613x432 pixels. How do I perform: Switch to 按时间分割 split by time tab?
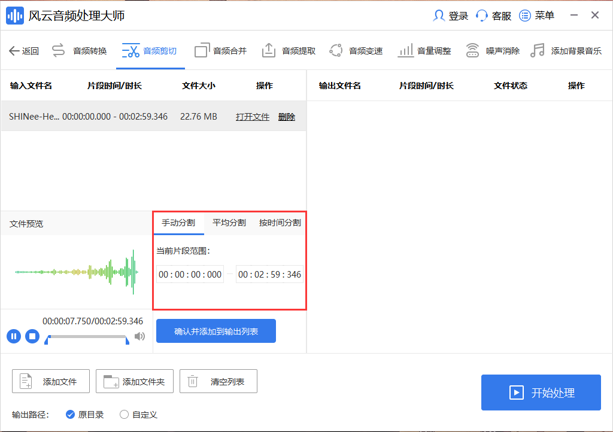click(x=280, y=223)
